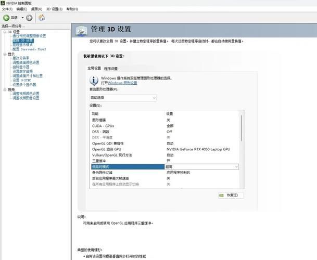Open the 首选图形处理器 dropdown
The image size is (317, 260).
pos(123,97)
